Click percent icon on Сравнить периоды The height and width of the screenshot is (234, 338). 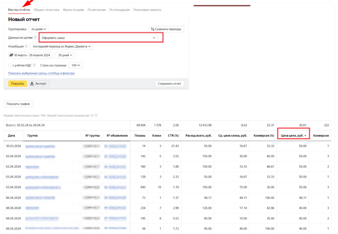pos(152,29)
